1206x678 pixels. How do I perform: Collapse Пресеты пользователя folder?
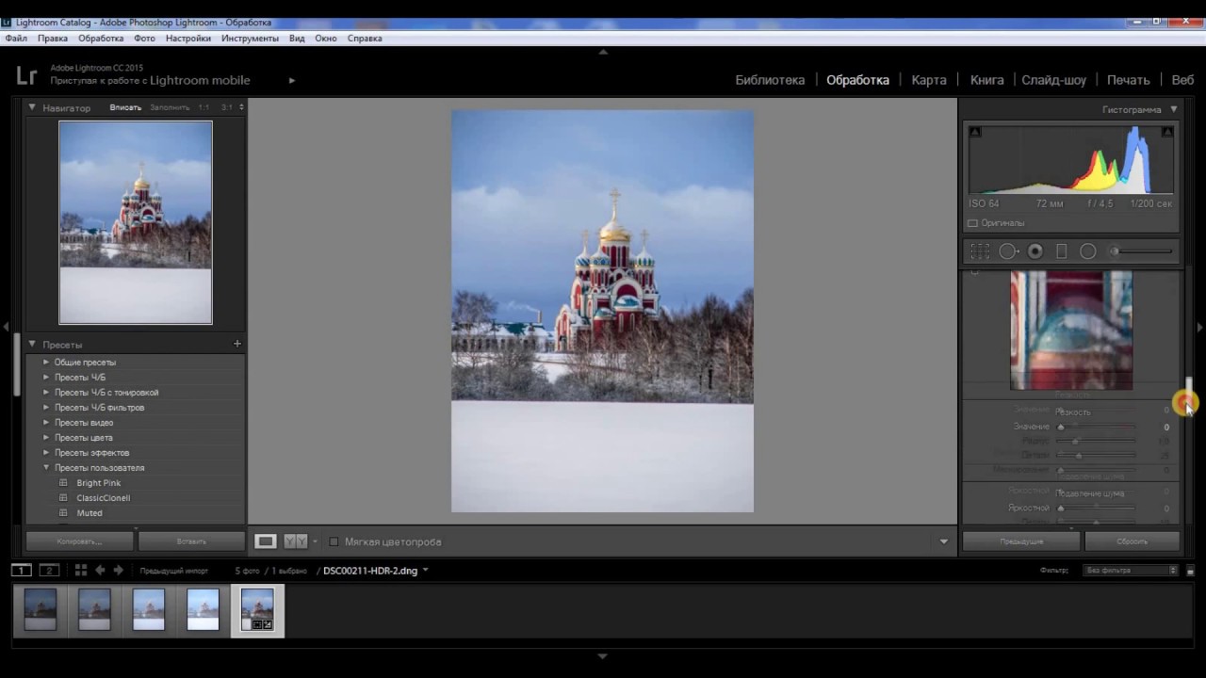pyautogui.click(x=46, y=468)
